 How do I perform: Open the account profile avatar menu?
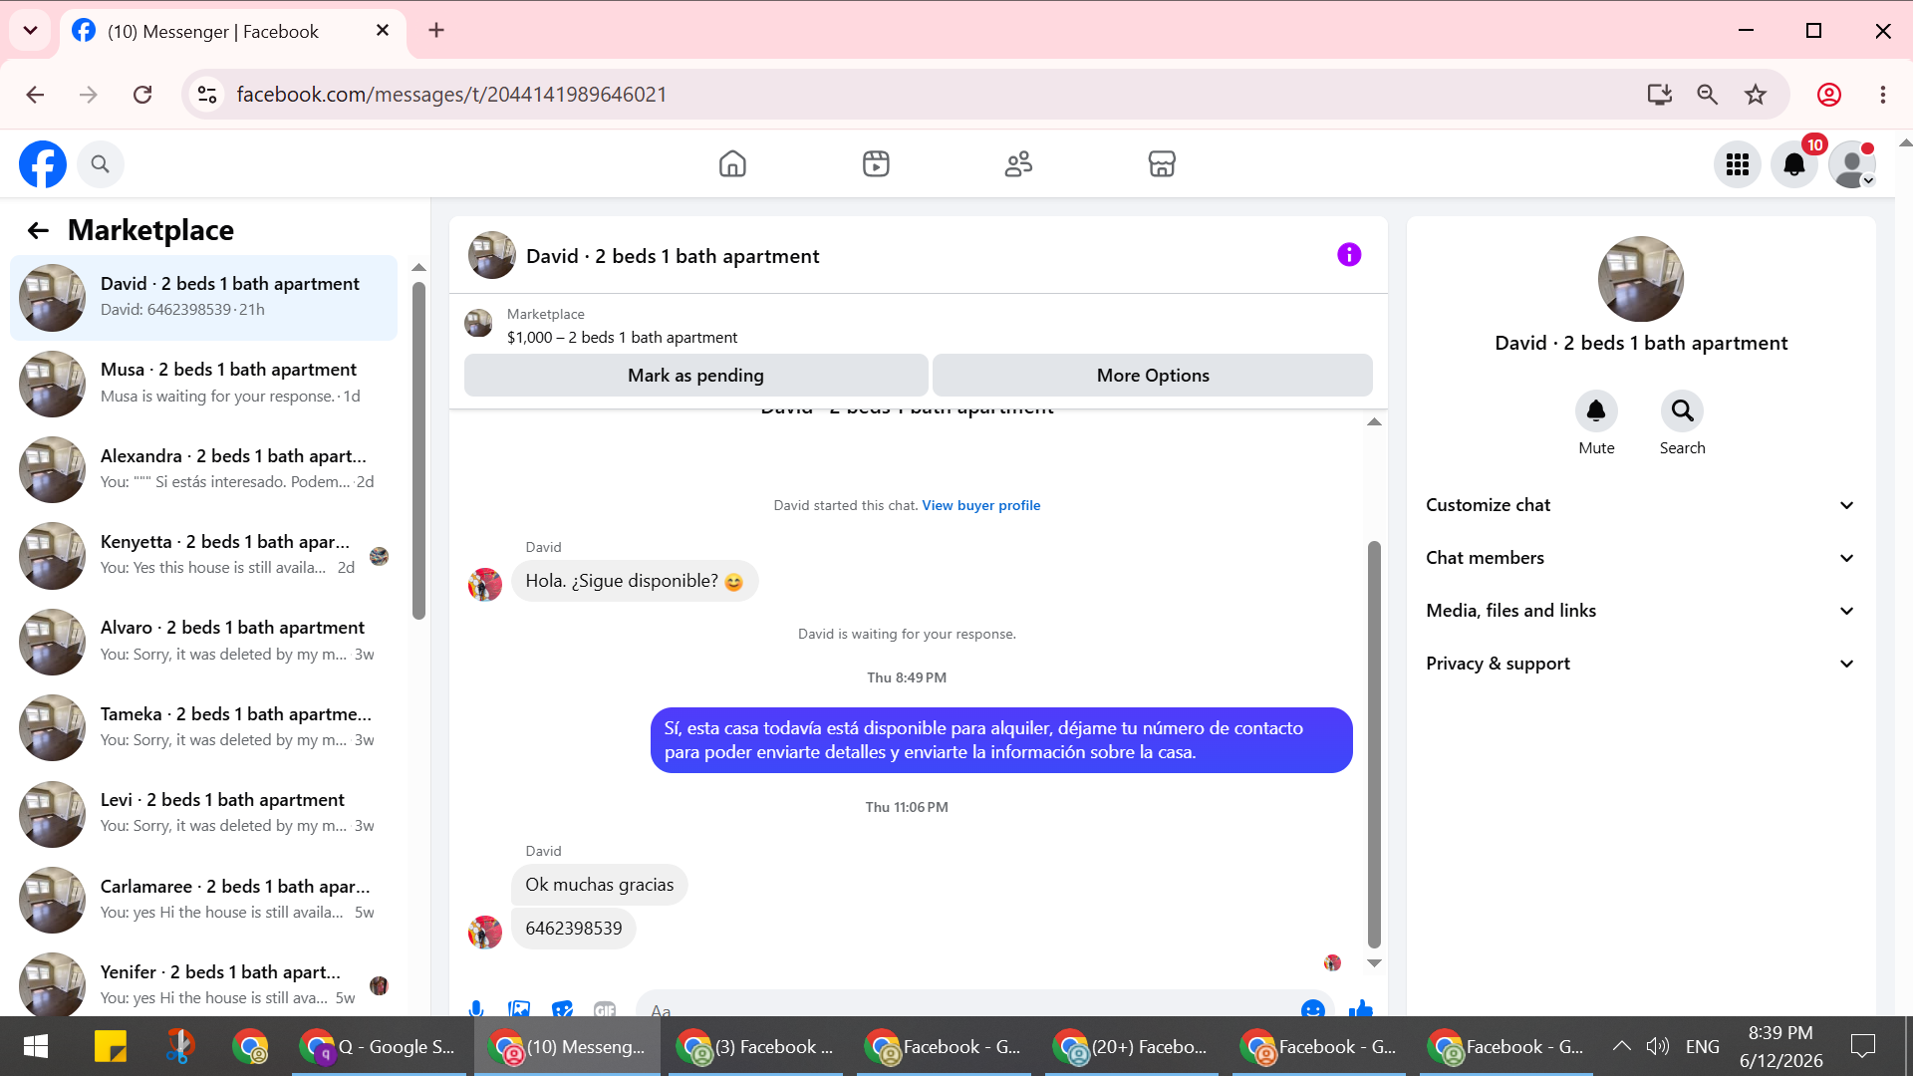pos(1852,165)
